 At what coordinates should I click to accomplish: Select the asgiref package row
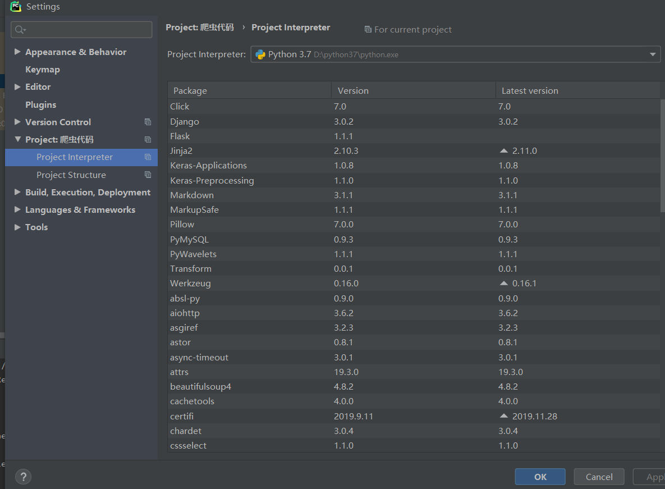[x=414, y=327]
